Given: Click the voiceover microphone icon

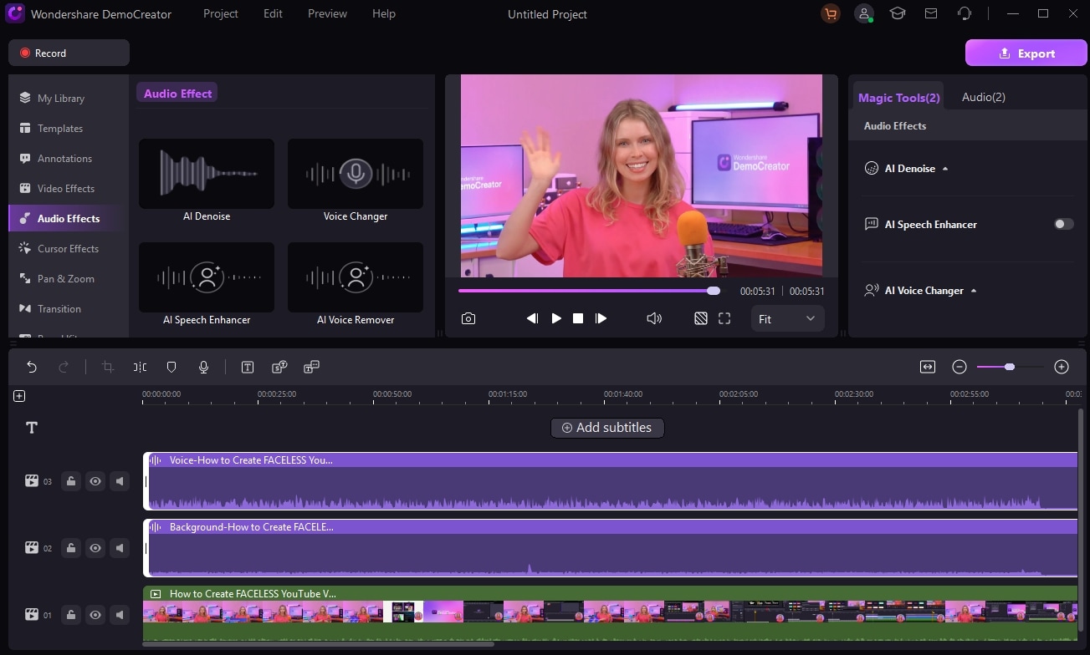Looking at the screenshot, I should [x=203, y=367].
